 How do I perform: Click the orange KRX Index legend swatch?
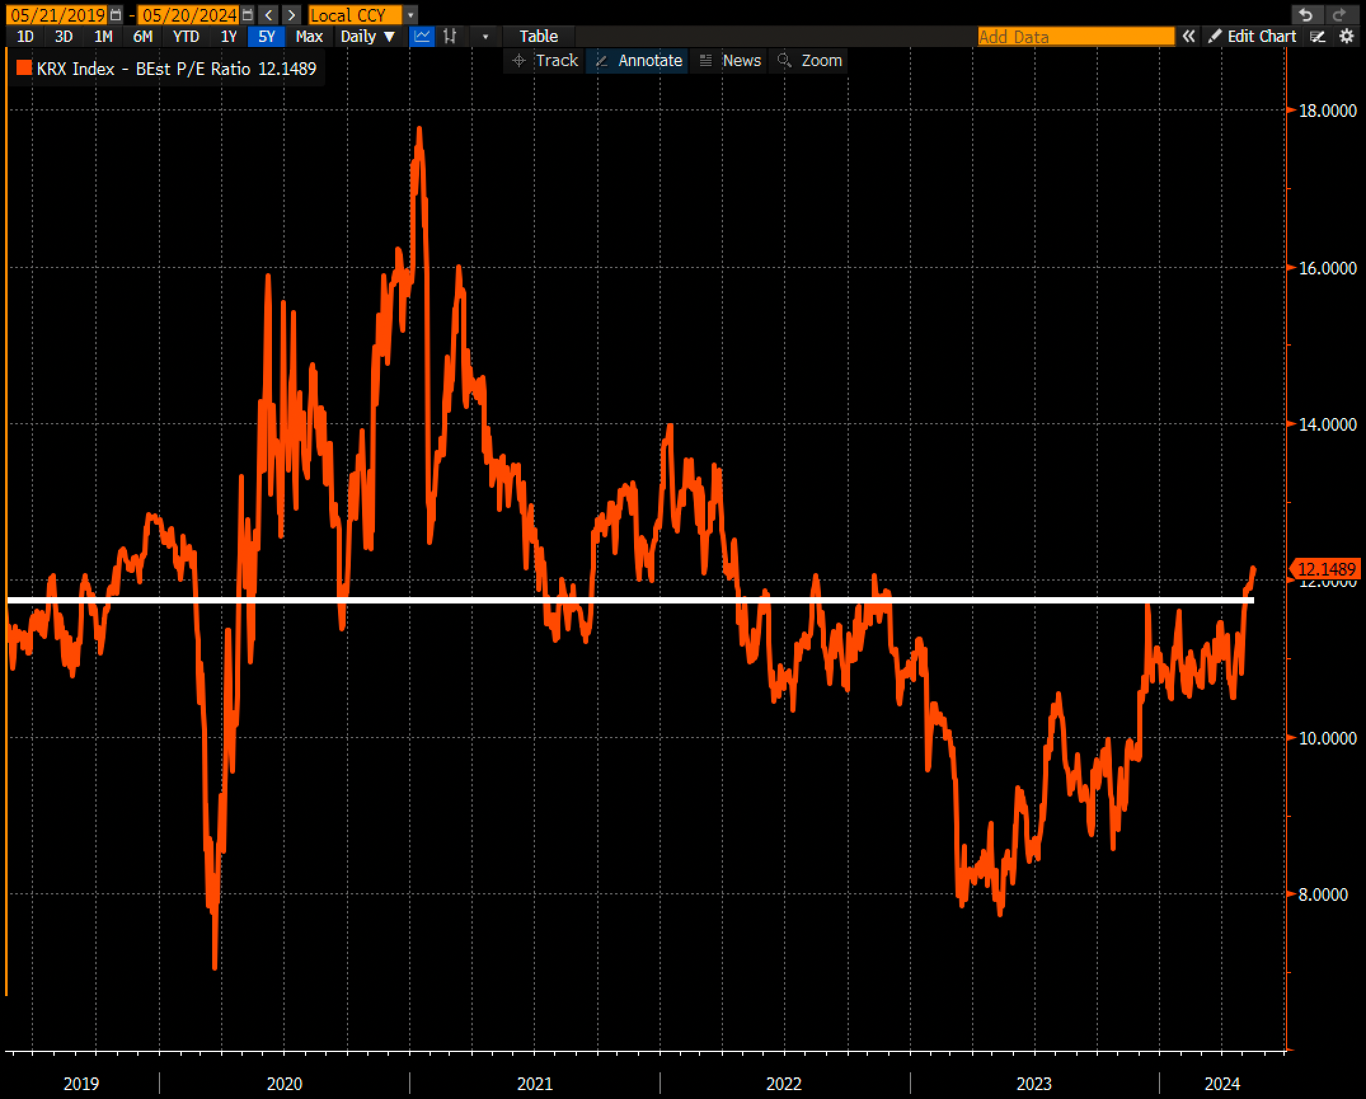[x=24, y=68]
